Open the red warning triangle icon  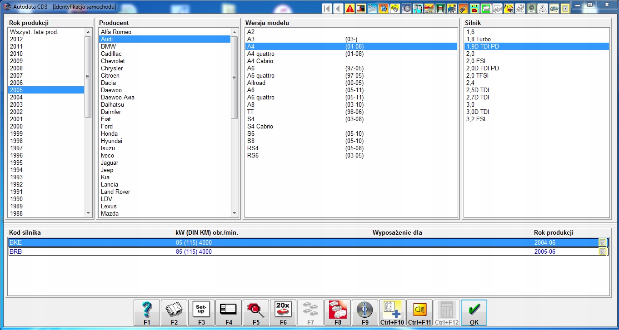349,8
